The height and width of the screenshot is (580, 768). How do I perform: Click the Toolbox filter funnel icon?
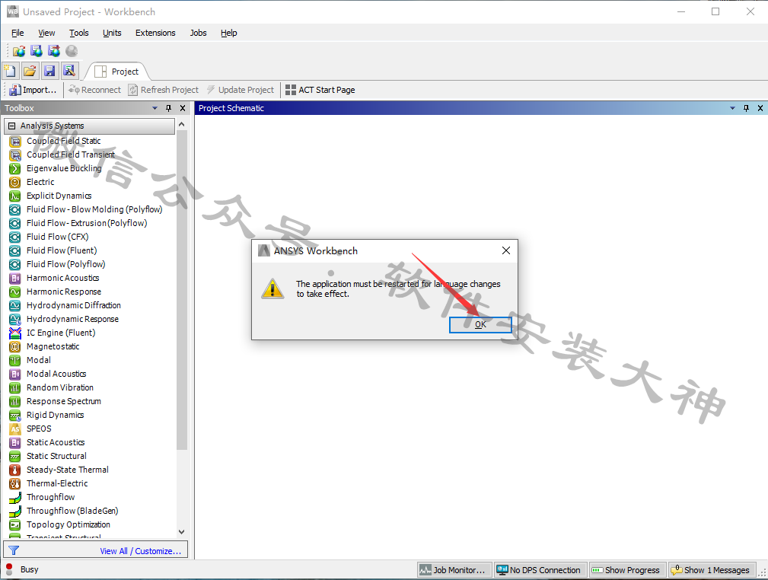click(x=14, y=550)
